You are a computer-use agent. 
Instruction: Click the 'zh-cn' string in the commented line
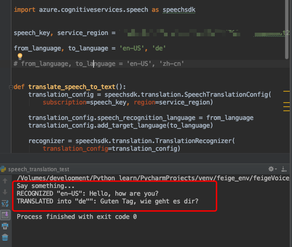(x=172, y=64)
